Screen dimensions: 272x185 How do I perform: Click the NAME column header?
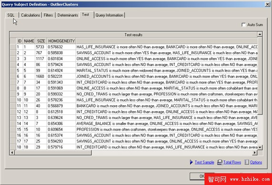(29, 41)
